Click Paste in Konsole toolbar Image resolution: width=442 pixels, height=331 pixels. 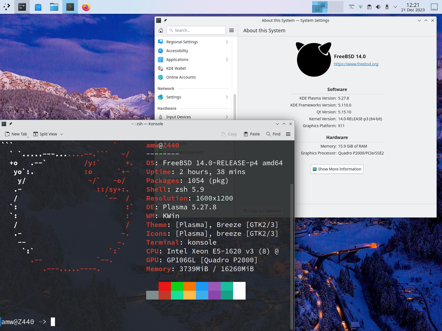pyautogui.click(x=252, y=134)
